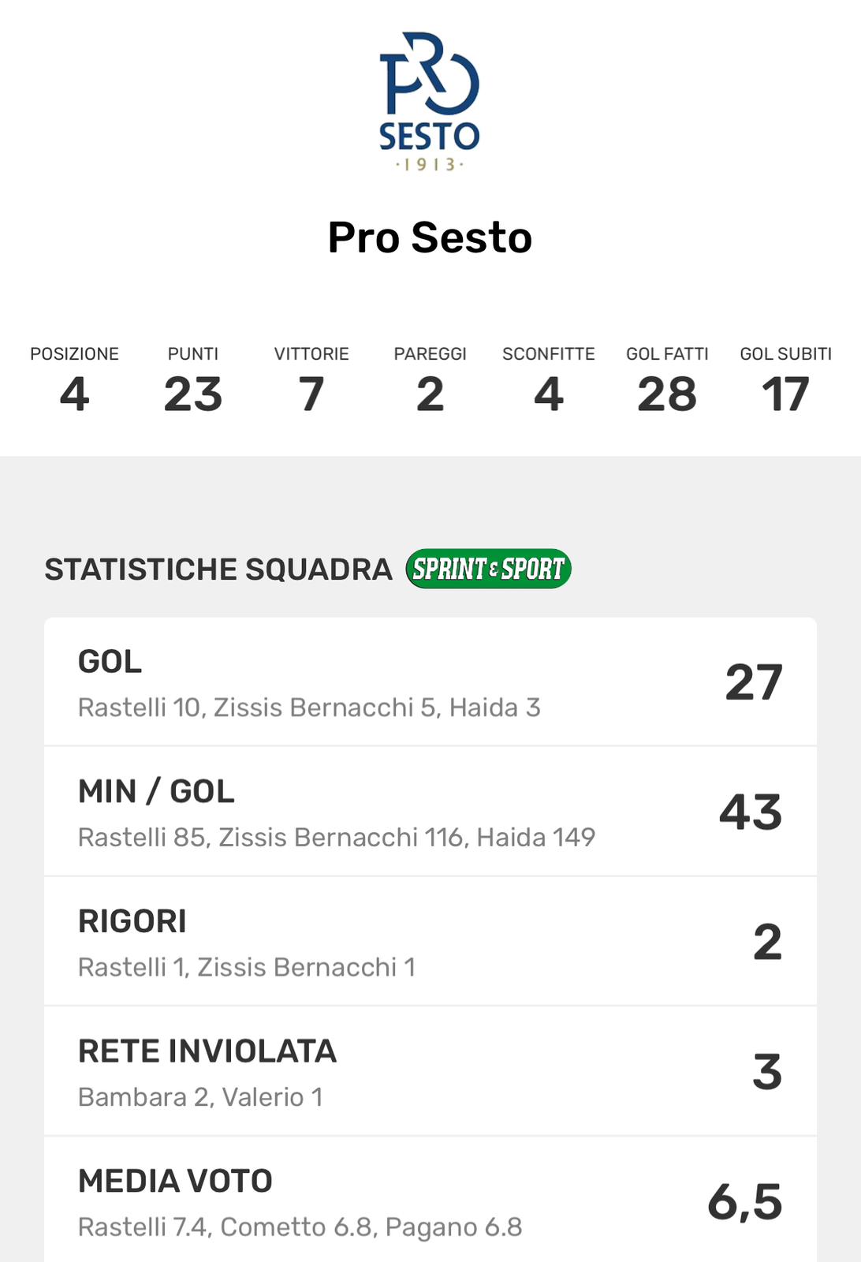Tap the VITTORIE stat column
Screen dimensions: 861x1262
click(311, 380)
